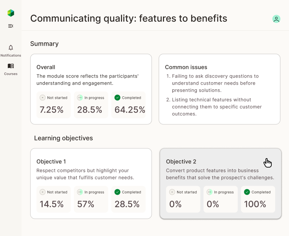The height and width of the screenshot is (236, 289).
Task: Click the Common issues card heading
Action: pyautogui.click(x=186, y=67)
